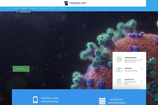Select 'Contact us at any time' text
158x105 pixels.
[130, 83]
